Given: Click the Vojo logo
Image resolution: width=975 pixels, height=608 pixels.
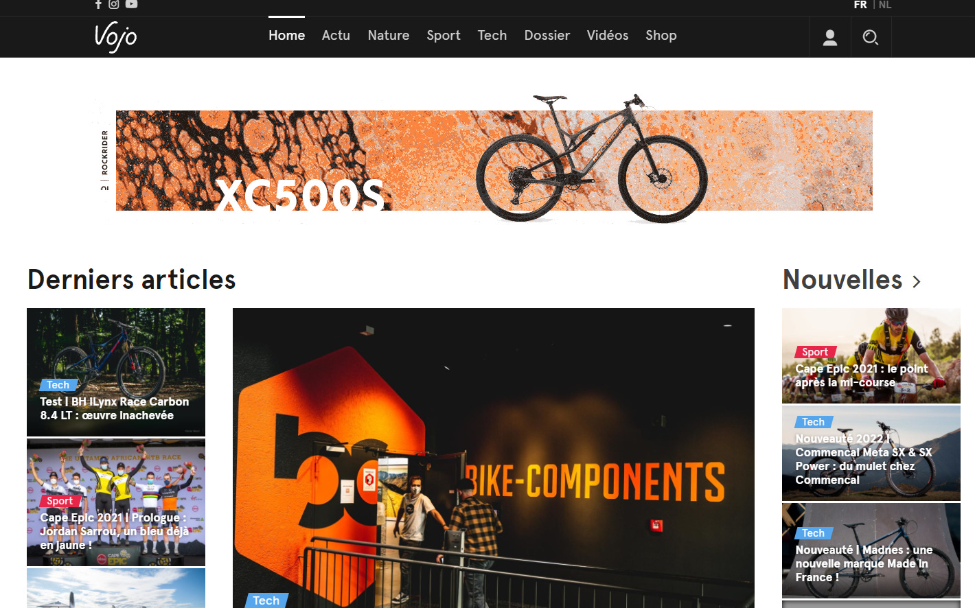Looking at the screenshot, I should [116, 36].
